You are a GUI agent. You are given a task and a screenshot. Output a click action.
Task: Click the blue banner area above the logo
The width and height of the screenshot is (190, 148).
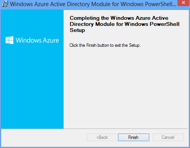pyautogui.click(x=32, y=23)
